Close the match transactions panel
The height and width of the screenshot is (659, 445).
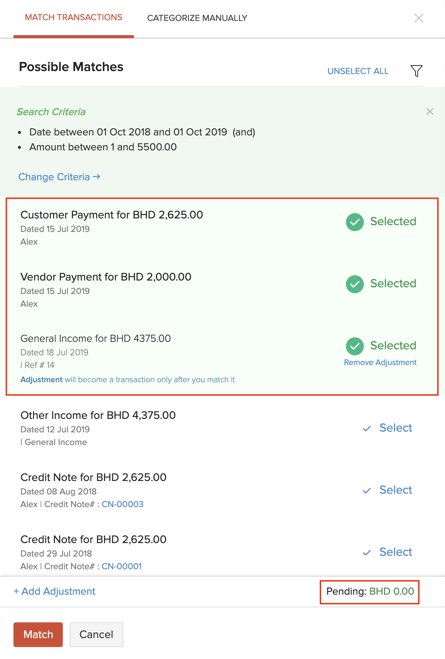pyautogui.click(x=418, y=18)
